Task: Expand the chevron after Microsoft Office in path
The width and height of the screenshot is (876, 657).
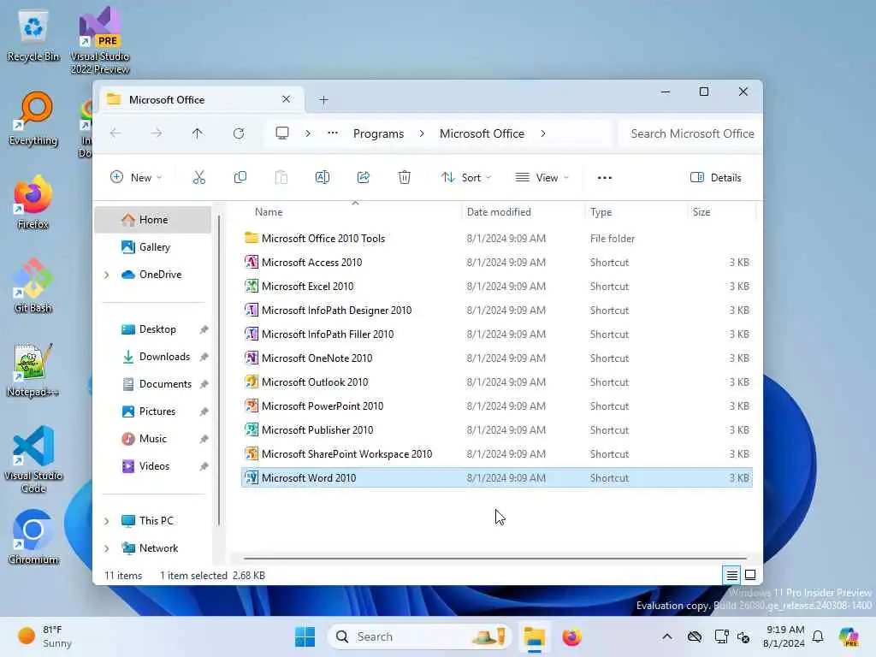Action: [x=543, y=133]
